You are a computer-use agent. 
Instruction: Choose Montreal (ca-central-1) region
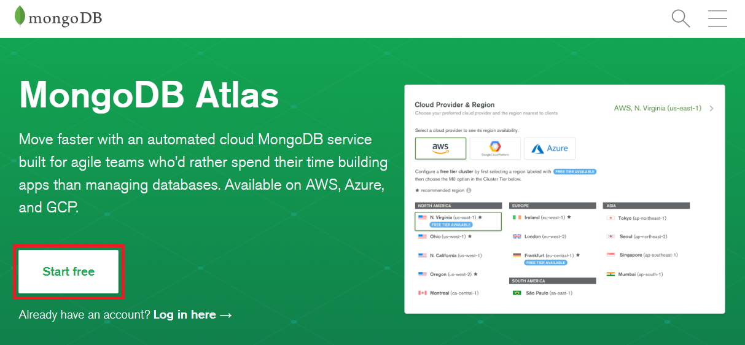[x=448, y=293]
